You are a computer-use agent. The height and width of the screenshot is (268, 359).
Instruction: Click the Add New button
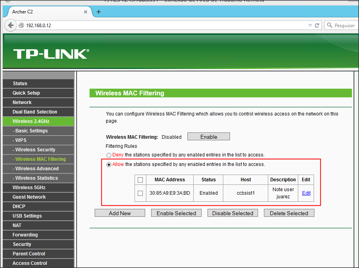tap(120, 213)
